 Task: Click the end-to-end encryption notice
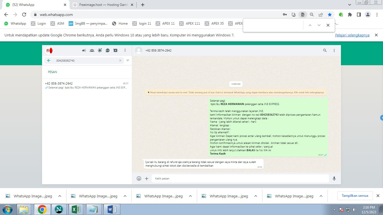236,92
